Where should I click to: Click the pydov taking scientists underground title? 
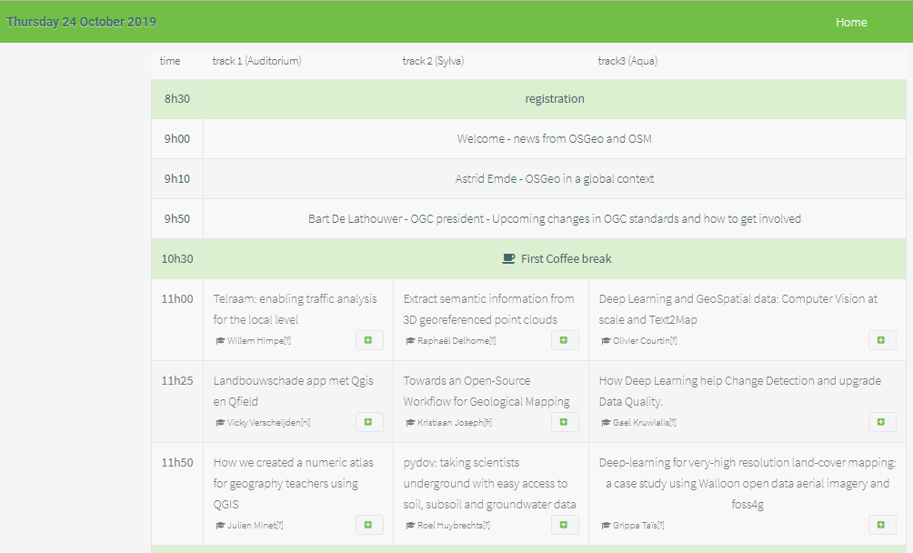click(x=489, y=483)
